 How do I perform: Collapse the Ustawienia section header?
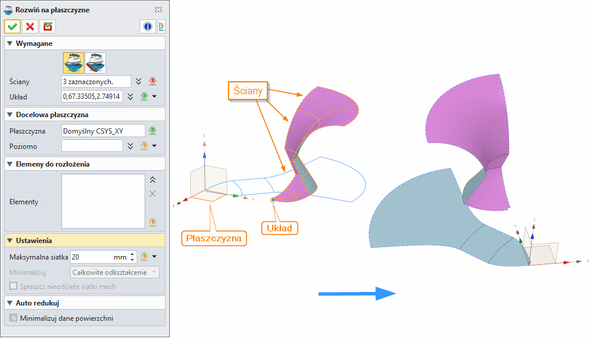pos(10,240)
